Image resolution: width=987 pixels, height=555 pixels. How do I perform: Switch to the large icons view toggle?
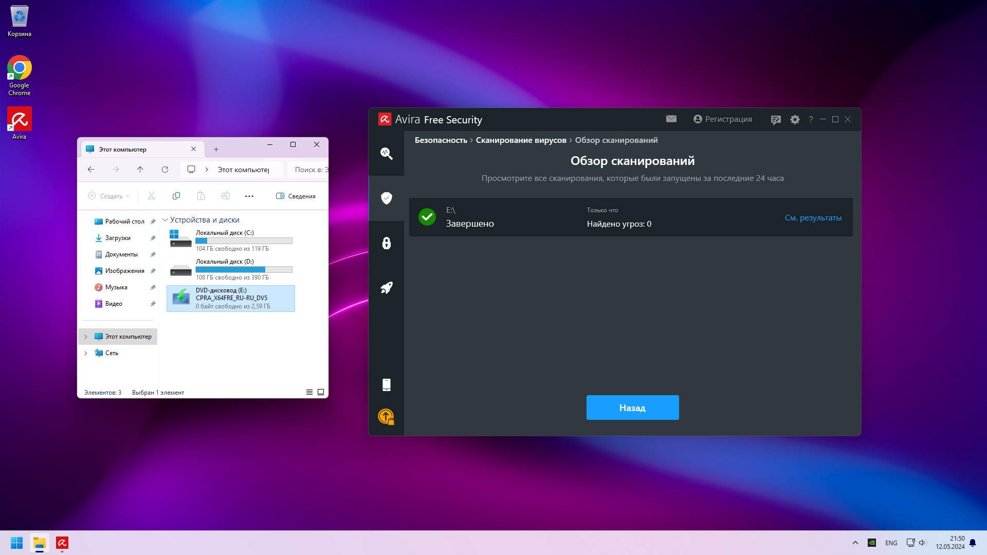[x=321, y=392]
